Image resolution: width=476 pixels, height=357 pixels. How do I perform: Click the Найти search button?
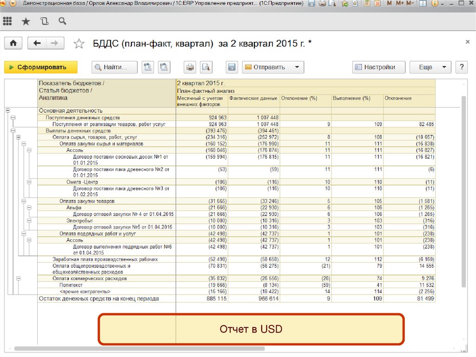114,67
